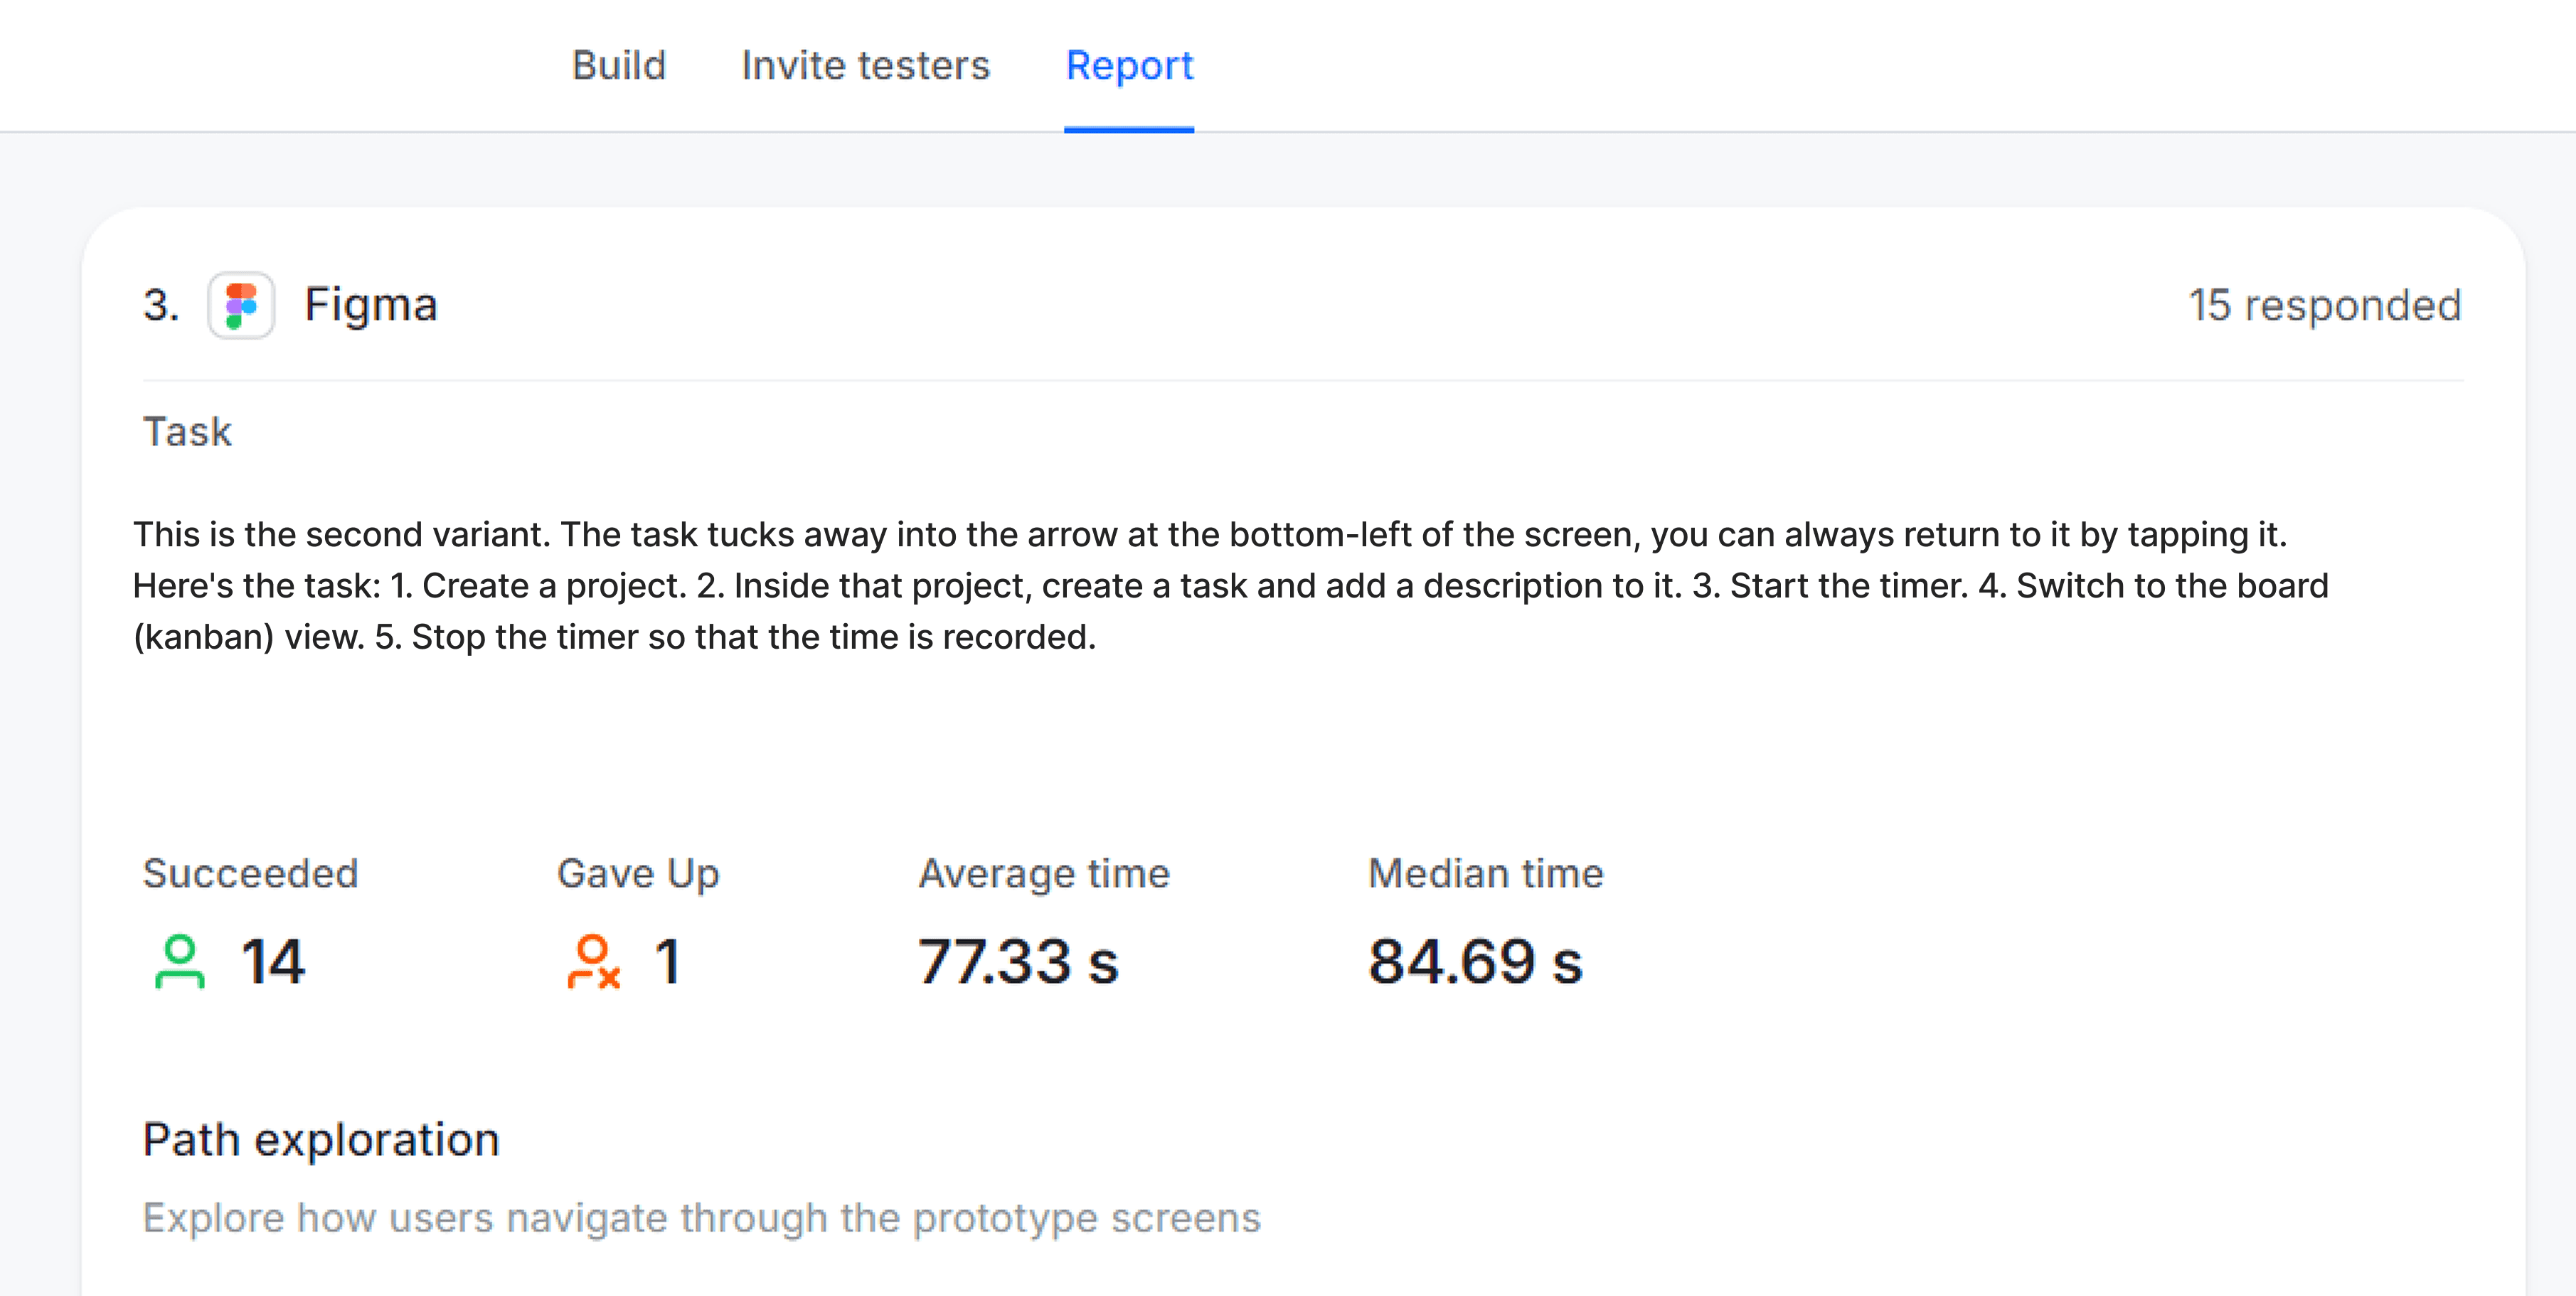The image size is (2576, 1296).
Task: Click the Explore how users navigate subtitle
Action: point(702,1218)
